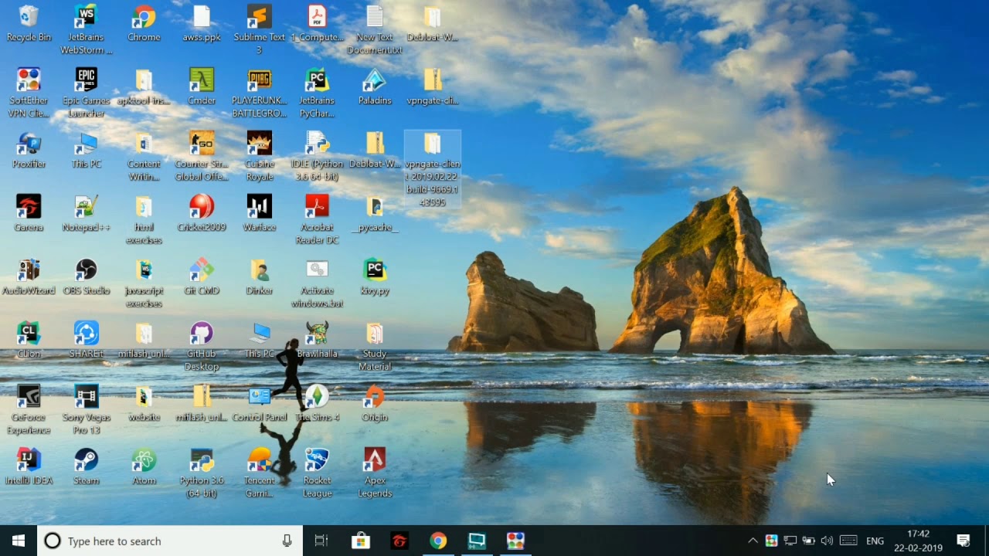Select the AudioWizard desktop shortcut
The image size is (989, 556).
(29, 276)
